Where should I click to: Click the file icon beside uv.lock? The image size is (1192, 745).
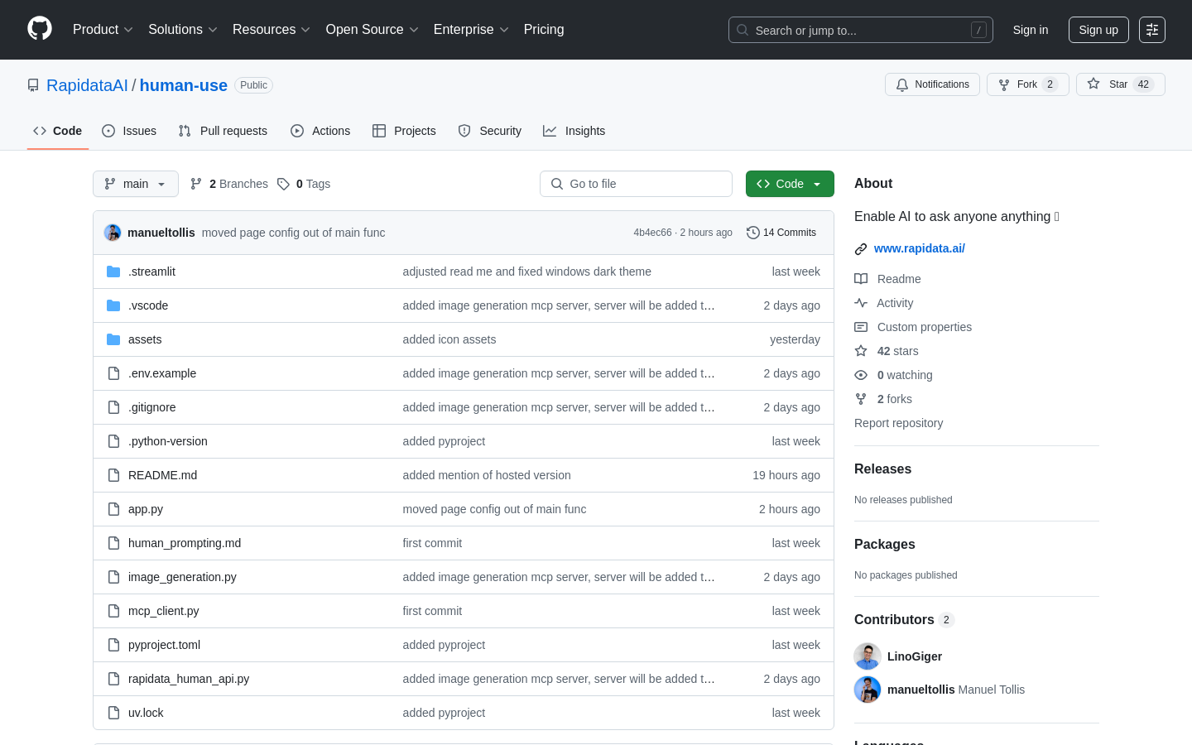coord(113,713)
